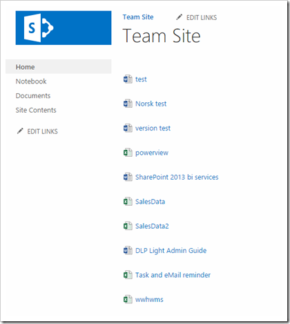The height and width of the screenshot is (324, 290).
Task: Open Task and eMail reminder file
Action: (x=173, y=275)
